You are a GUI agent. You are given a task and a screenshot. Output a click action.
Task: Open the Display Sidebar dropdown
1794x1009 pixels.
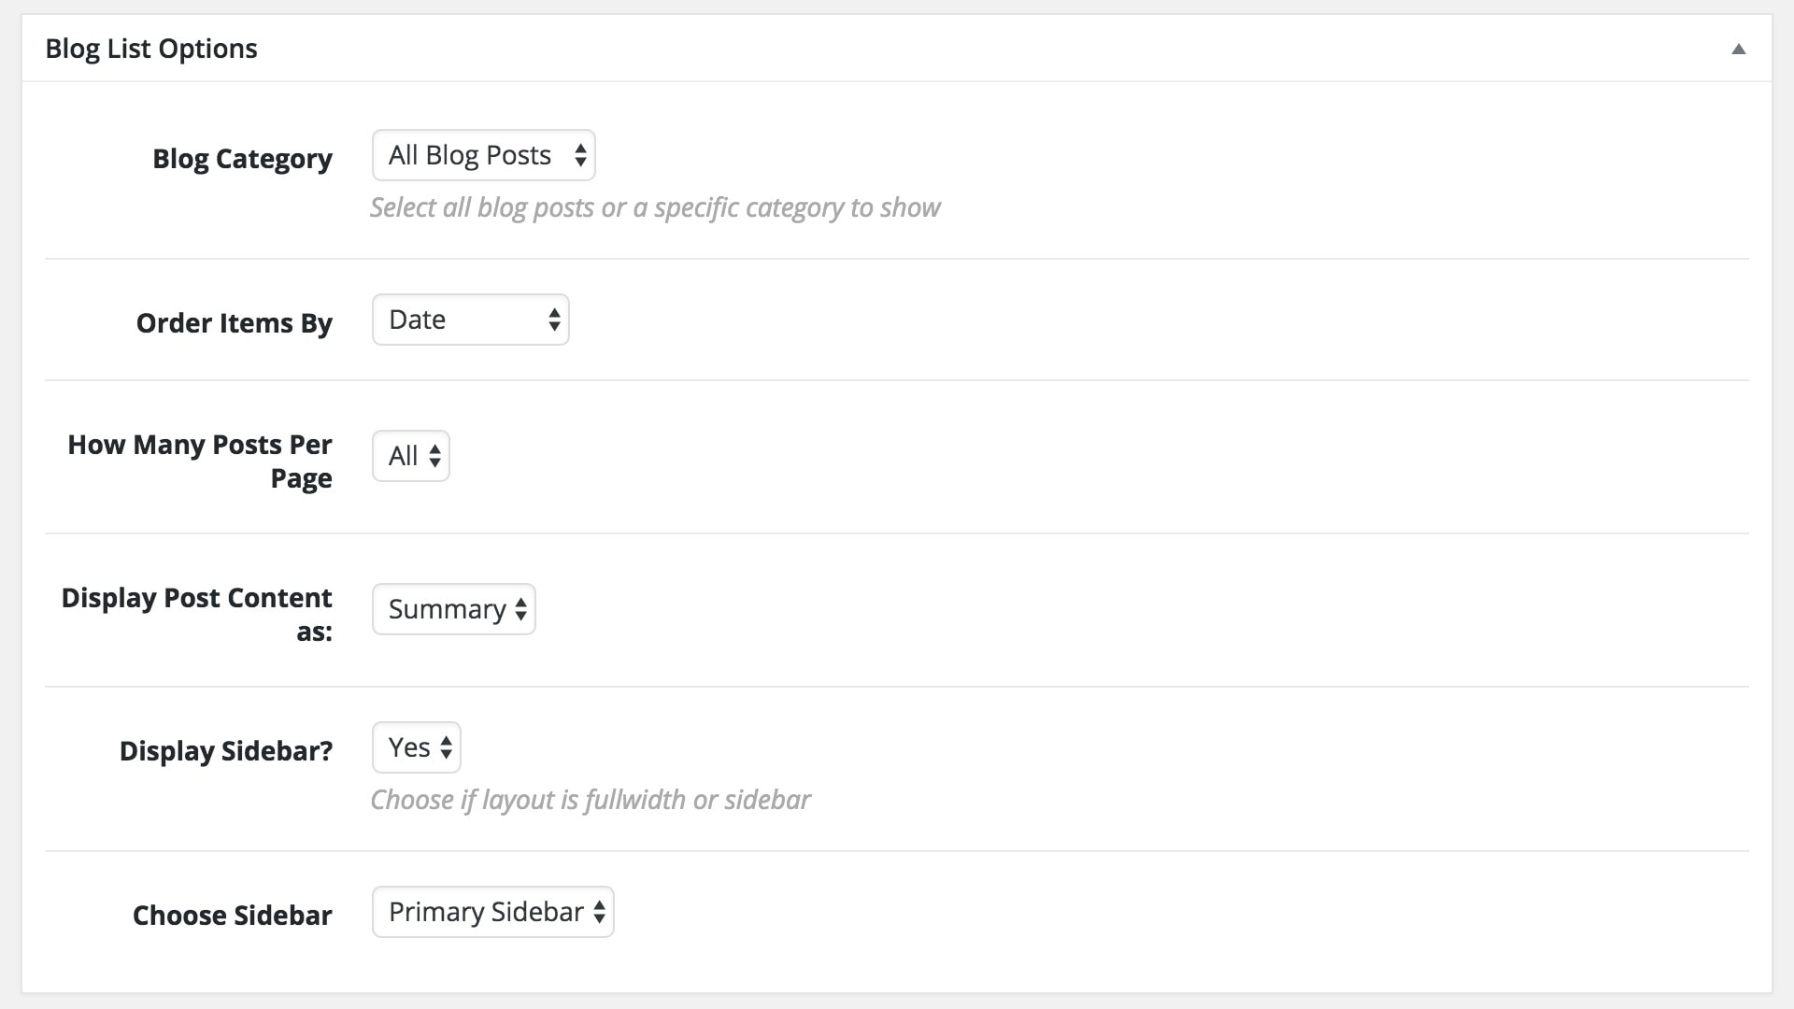pos(417,747)
